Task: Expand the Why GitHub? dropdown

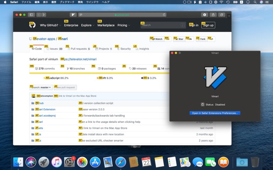Action: (50, 25)
